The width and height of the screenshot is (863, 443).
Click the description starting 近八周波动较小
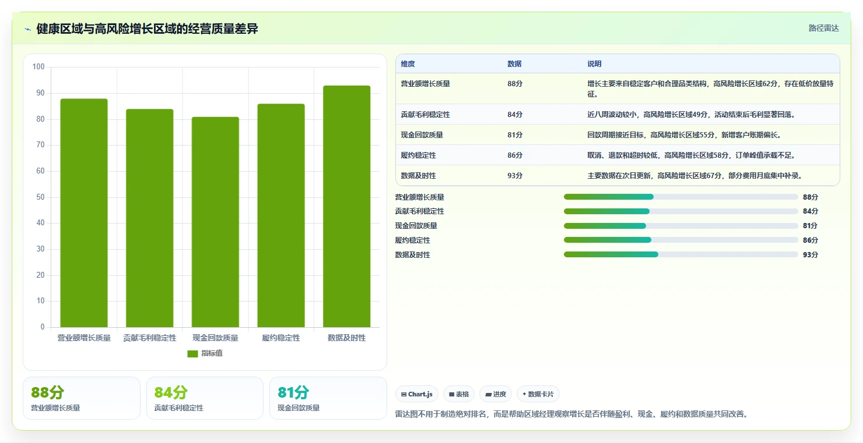pyautogui.click(x=692, y=115)
